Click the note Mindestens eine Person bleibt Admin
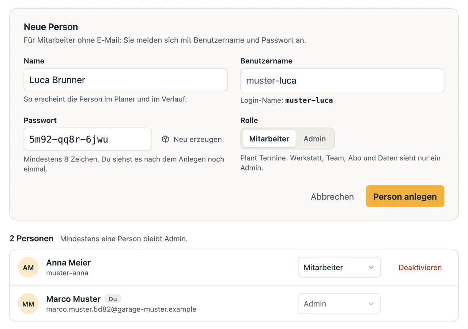The image size is (468, 329). point(124,239)
